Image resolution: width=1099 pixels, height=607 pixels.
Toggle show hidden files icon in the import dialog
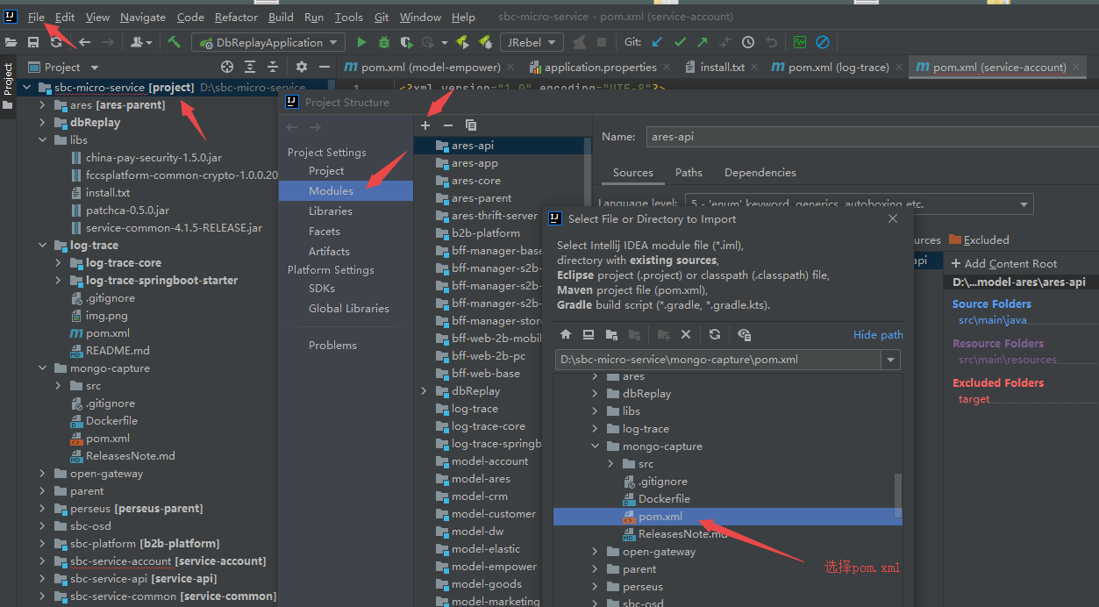point(744,334)
